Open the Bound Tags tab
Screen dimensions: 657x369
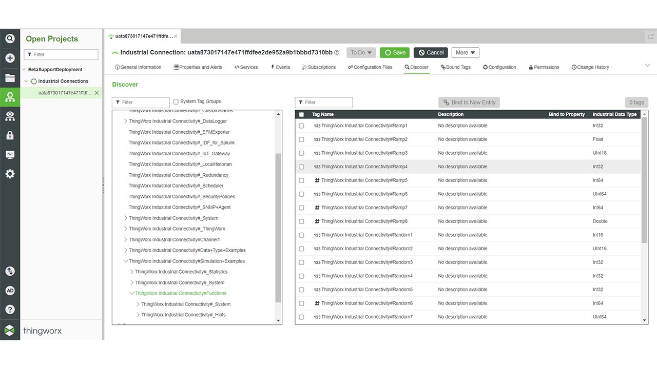456,67
